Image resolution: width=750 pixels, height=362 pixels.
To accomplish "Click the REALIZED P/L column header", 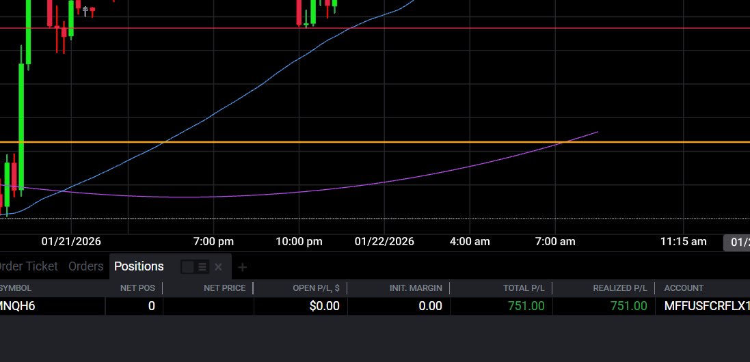I will tap(620, 288).
